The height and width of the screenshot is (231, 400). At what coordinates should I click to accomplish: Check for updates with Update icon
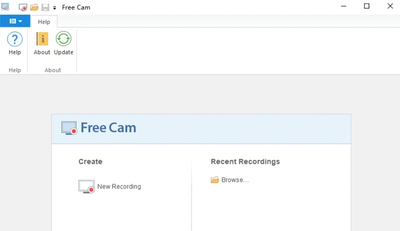point(63,39)
